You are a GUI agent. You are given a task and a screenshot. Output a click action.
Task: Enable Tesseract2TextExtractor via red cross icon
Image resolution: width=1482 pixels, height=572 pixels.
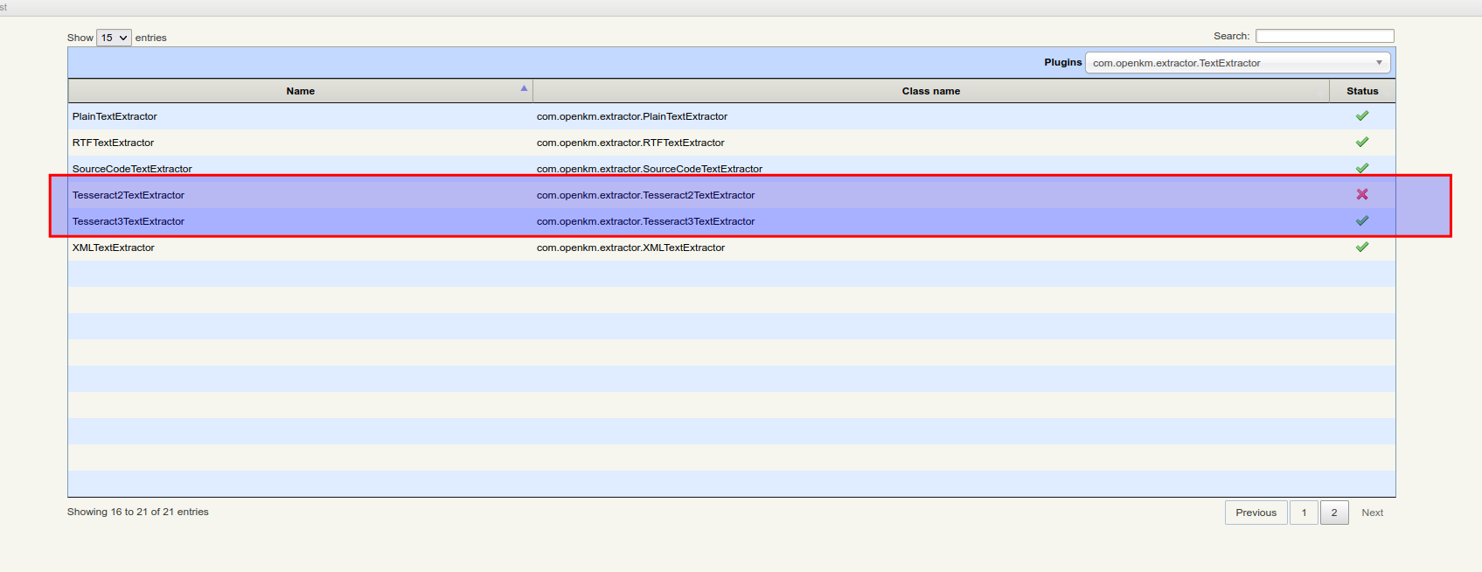tap(1361, 195)
